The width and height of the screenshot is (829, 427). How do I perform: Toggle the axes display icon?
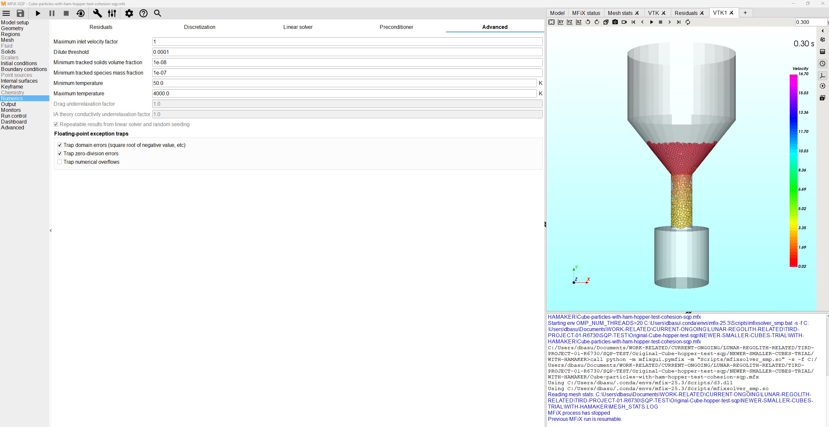point(822,76)
